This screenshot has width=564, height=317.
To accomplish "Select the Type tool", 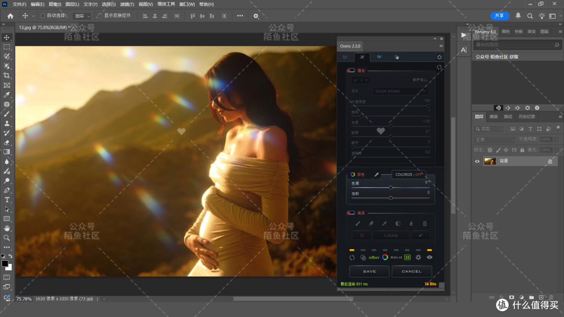I will tap(7, 200).
